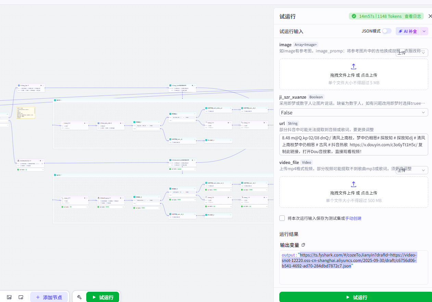Click the comment-box icon next to 添加节点
The height and width of the screenshot is (302, 432).
point(21,297)
